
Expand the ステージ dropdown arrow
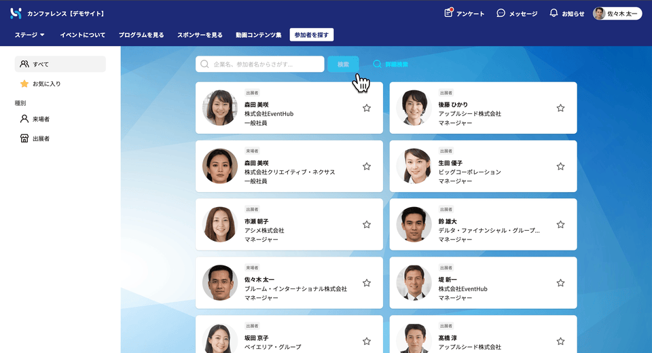[42, 35]
